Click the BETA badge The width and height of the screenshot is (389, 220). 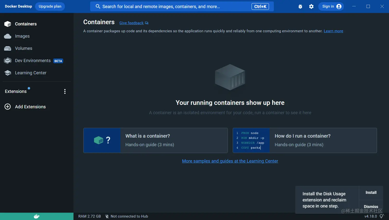(58, 61)
